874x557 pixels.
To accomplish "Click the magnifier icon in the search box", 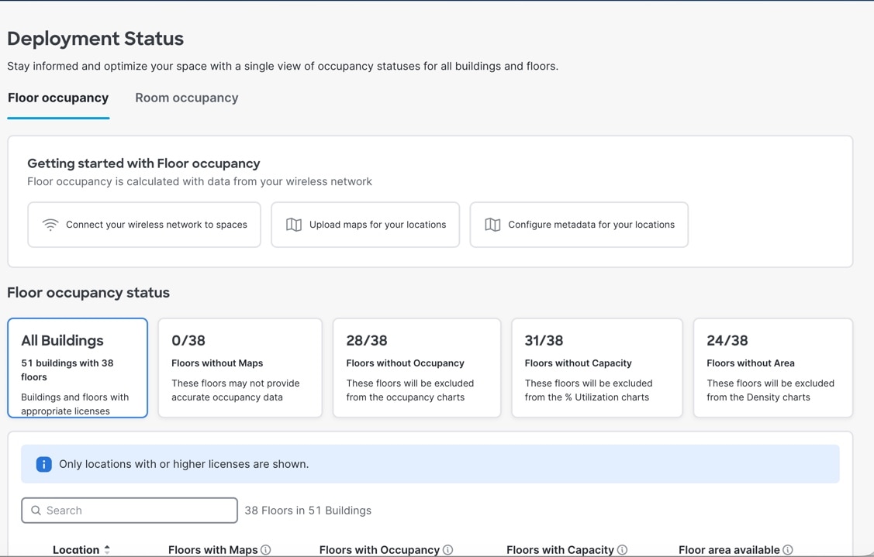I will (x=36, y=511).
